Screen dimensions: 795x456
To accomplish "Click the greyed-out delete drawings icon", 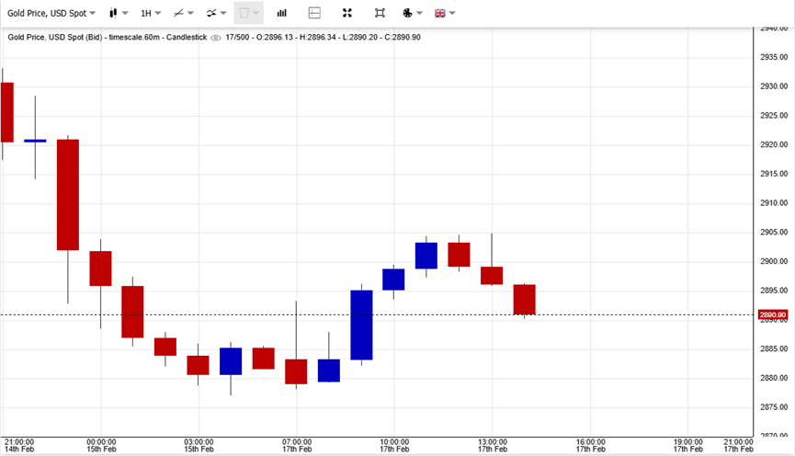I will tap(248, 13).
